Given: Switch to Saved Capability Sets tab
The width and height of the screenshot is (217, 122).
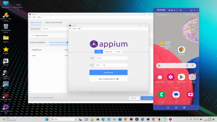Looking at the screenshot, I should [x=58, y=42].
